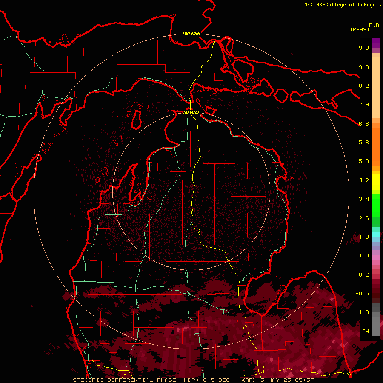Click the [PHAS] units label
Viewport: 383px width, 383px height.
point(360,29)
